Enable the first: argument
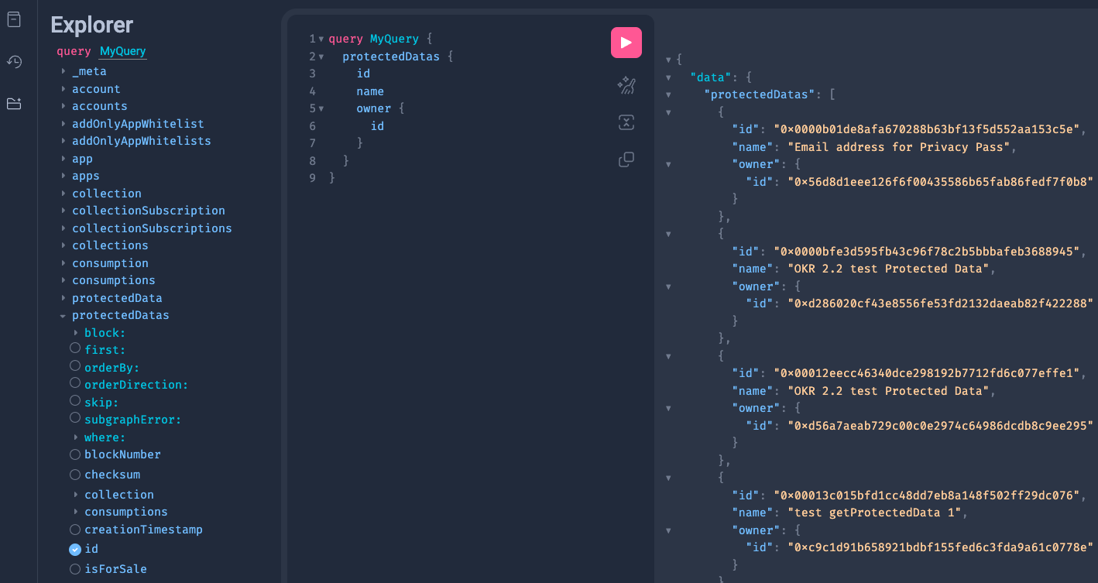 pos(75,348)
